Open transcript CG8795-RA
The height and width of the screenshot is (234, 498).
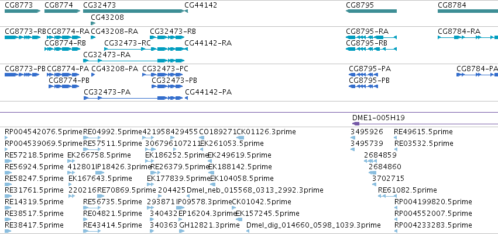tap(371, 37)
